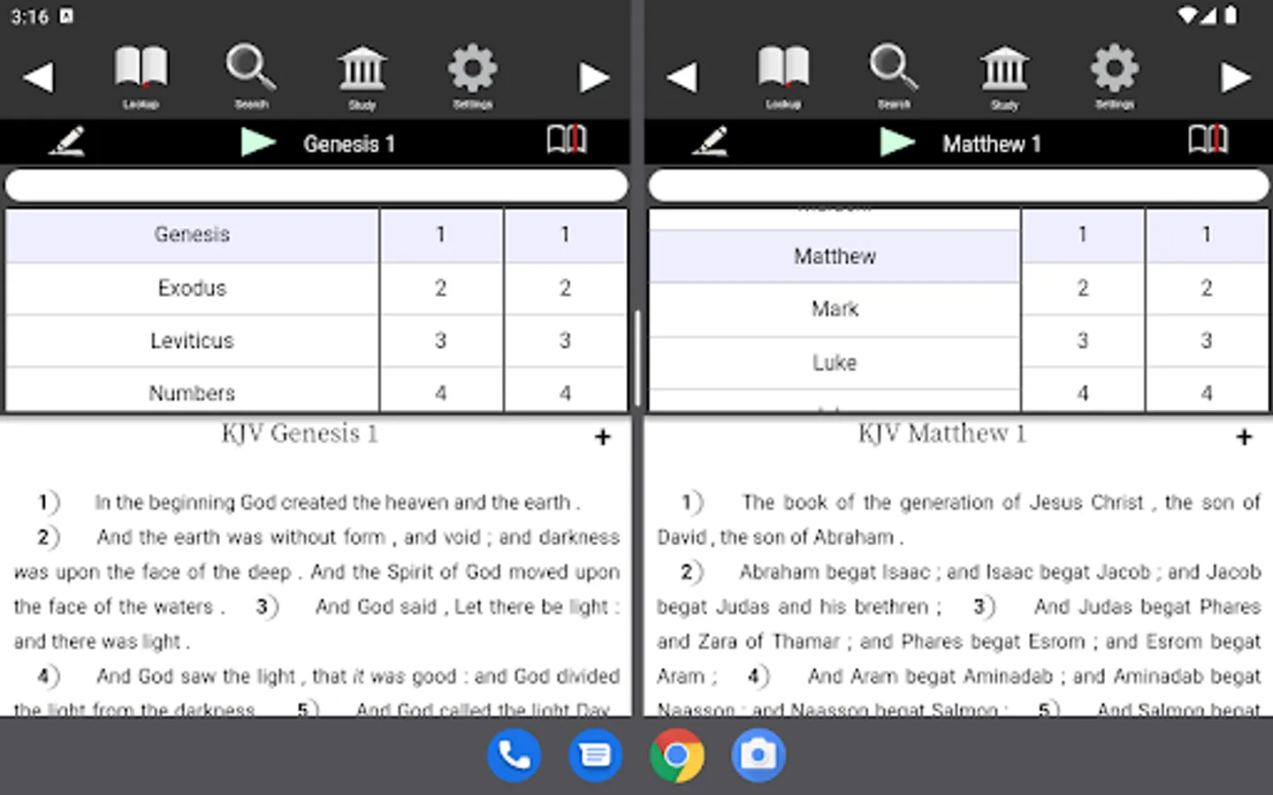
Task: Open Lookup in the Matthew pane
Action: 783,77
